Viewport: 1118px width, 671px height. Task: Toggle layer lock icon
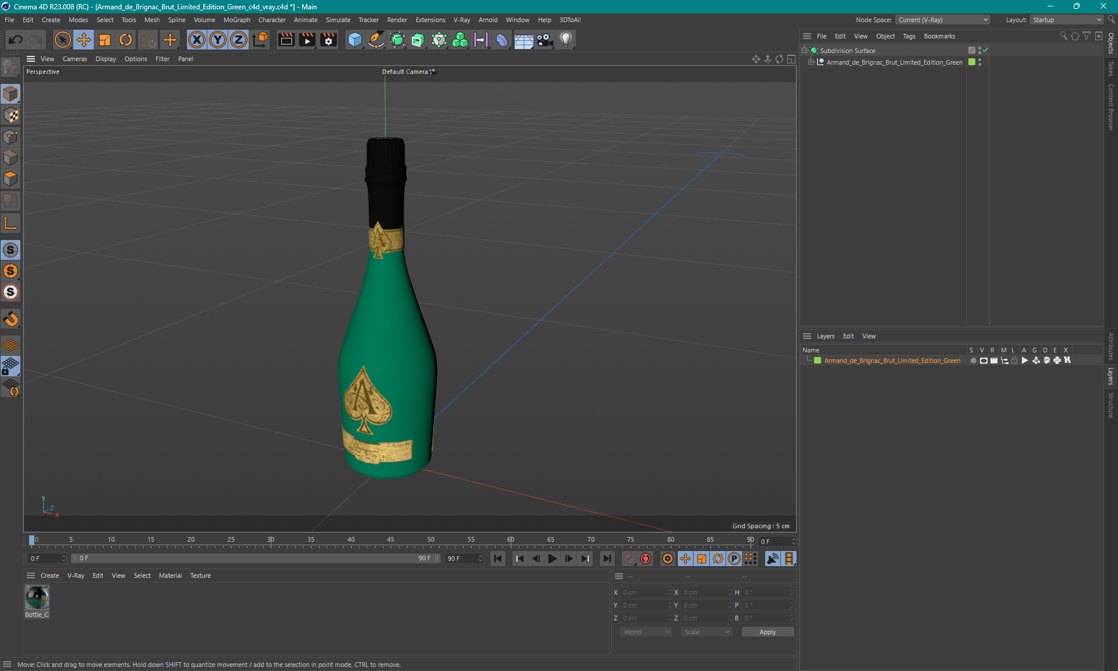pyautogui.click(x=1014, y=361)
